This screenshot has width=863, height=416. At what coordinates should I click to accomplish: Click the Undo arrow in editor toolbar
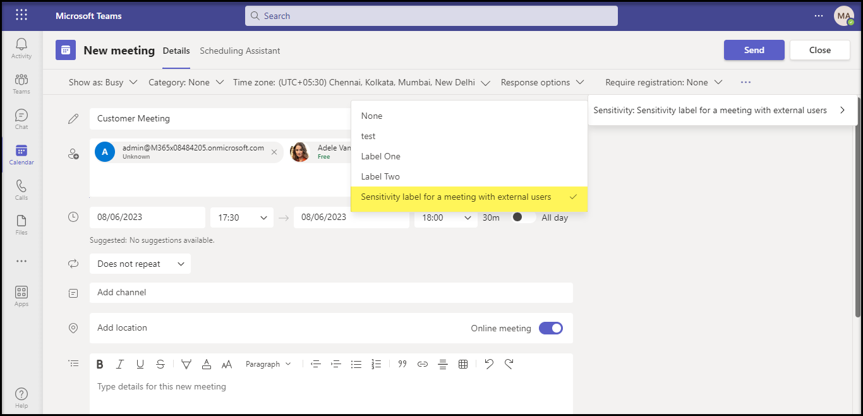(488, 364)
